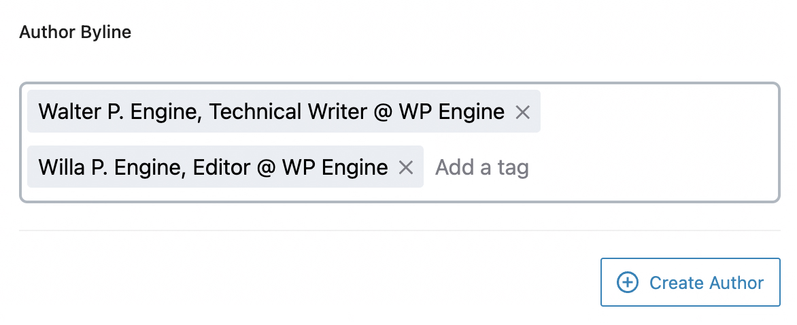
Task: Delete the Technical Writer byline via its X
Action: (522, 112)
